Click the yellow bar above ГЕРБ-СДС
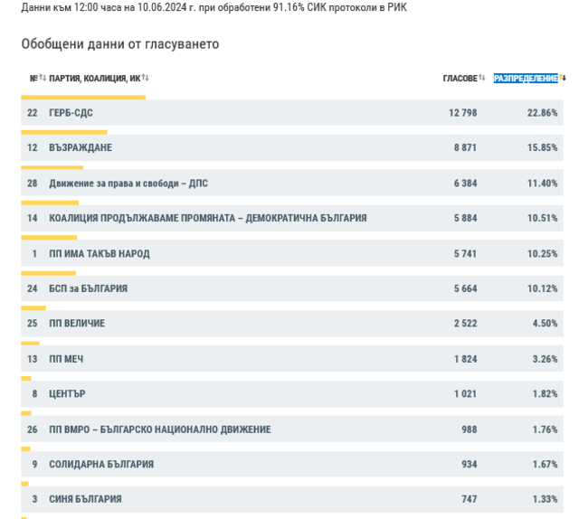This screenshot has width=579, height=519. pos(83,98)
